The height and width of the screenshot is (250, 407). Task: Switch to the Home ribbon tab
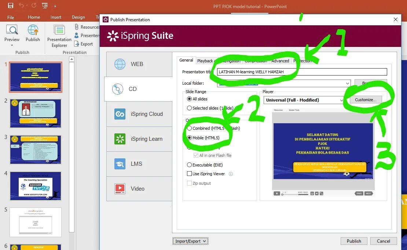coord(34,17)
